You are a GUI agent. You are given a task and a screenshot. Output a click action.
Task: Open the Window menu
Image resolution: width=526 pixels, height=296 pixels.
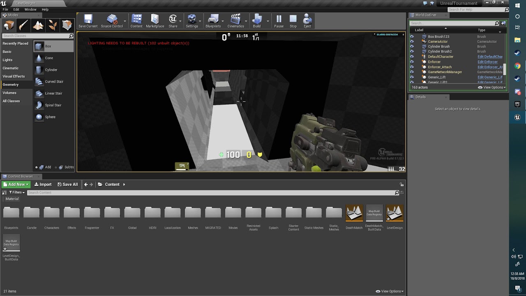coord(30,9)
